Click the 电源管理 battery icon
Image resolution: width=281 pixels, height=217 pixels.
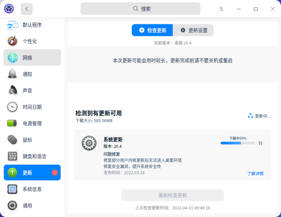(x=12, y=123)
